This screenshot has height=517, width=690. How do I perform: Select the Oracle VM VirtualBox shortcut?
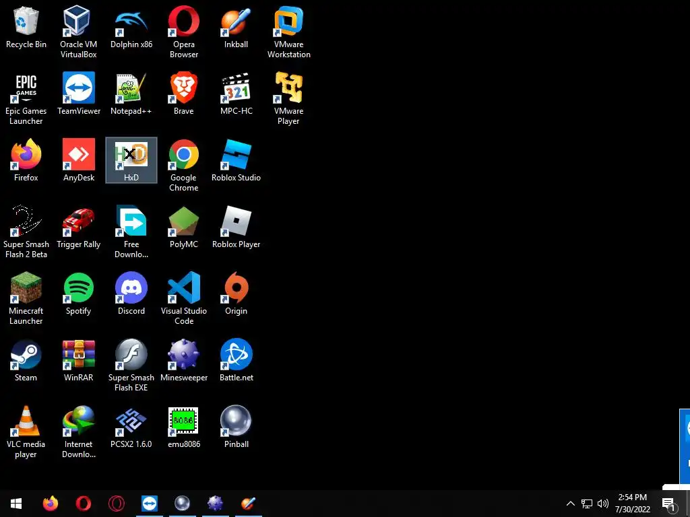[78, 32]
